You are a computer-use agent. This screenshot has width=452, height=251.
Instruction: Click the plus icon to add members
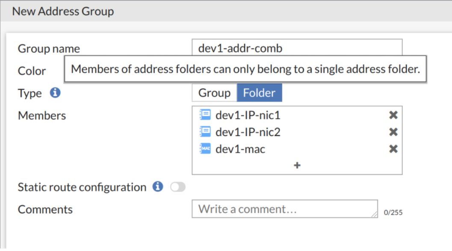coord(297,165)
